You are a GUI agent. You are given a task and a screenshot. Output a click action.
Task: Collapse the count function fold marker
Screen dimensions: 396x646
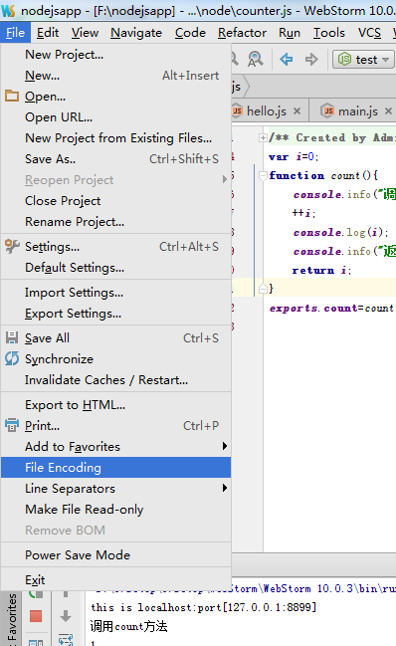tap(263, 176)
